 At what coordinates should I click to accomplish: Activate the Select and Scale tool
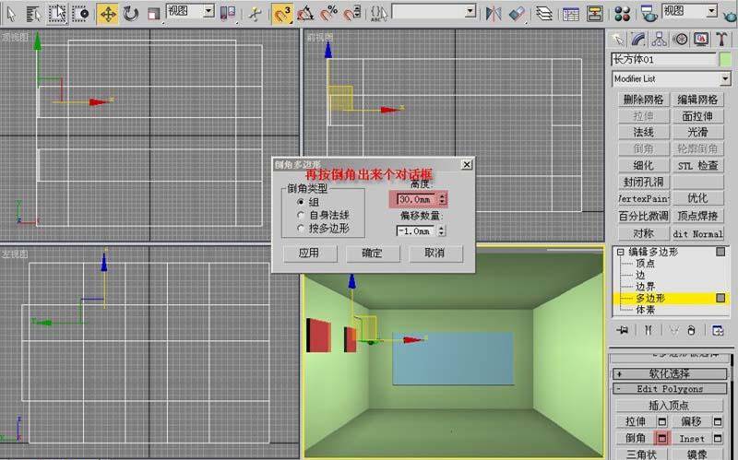(x=153, y=14)
